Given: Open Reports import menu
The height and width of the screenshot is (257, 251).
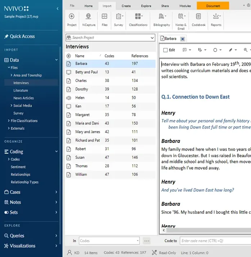Looking at the screenshot, I should pyautogui.click(x=217, y=16).
